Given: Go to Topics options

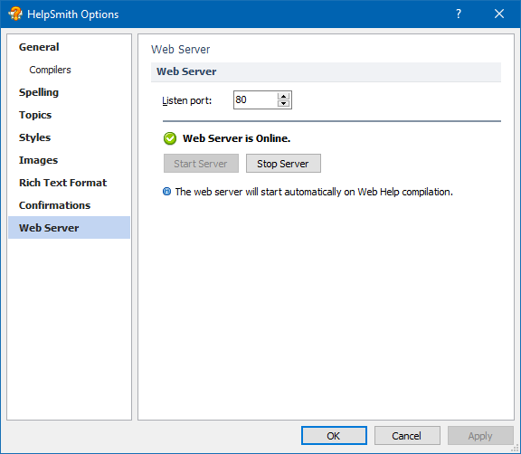Looking at the screenshot, I should click(35, 115).
